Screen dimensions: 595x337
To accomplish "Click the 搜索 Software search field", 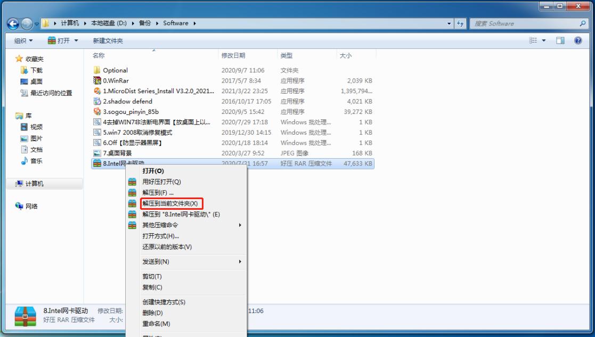I will click(x=525, y=23).
